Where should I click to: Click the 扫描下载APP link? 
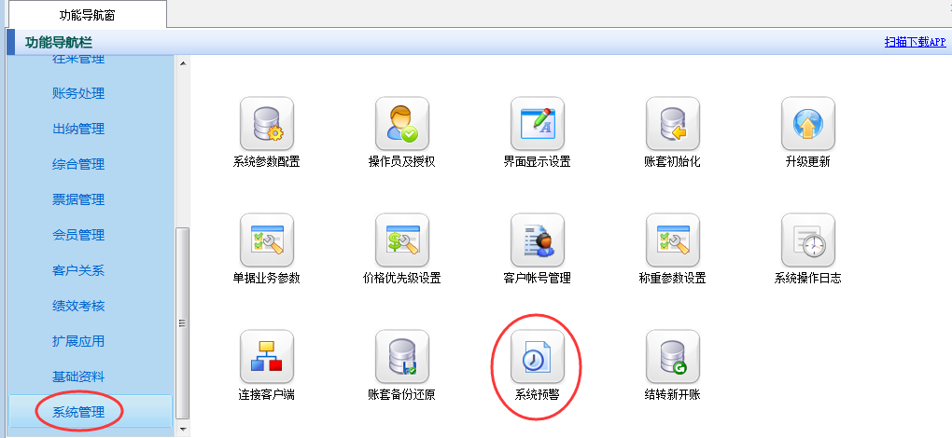tap(915, 42)
